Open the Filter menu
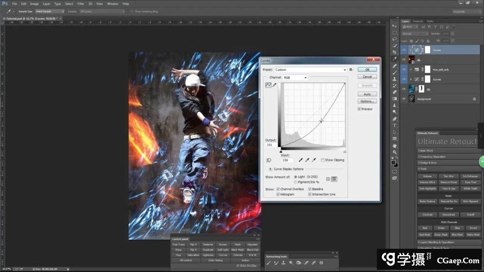Image resolution: width=484 pixels, height=272 pixels. pos(80,4)
